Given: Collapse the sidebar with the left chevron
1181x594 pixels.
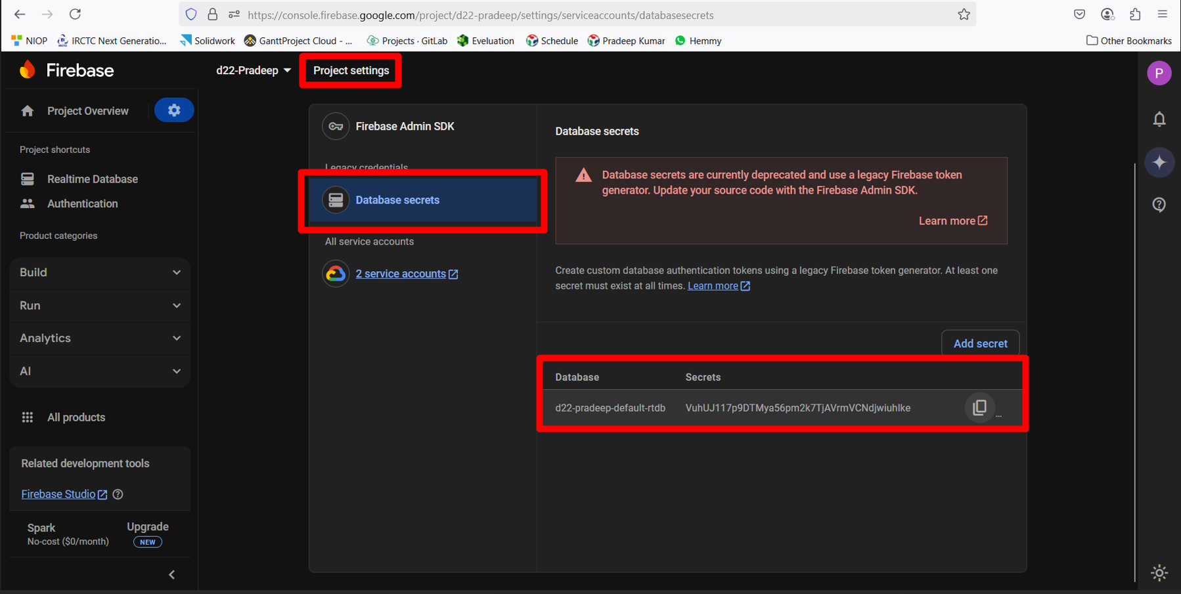Looking at the screenshot, I should pyautogui.click(x=172, y=575).
